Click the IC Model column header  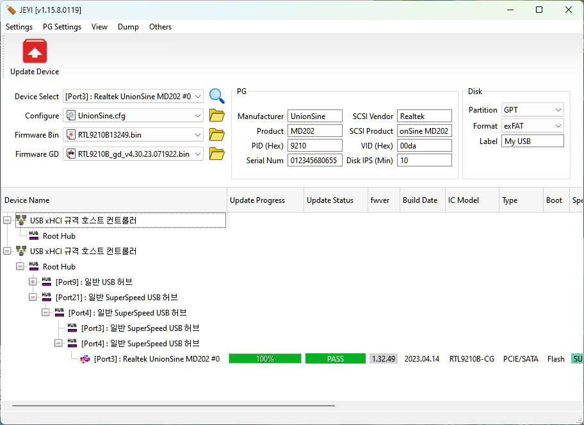[x=472, y=200]
